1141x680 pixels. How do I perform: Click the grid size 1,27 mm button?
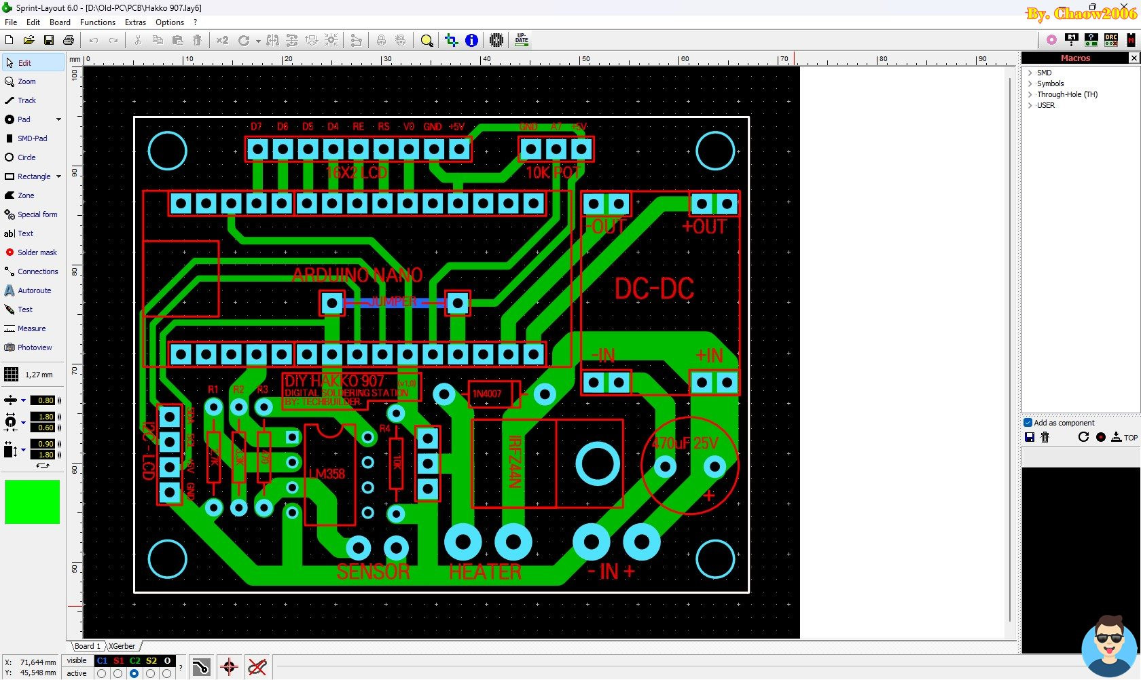pos(31,375)
